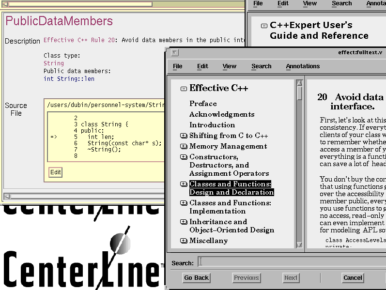Click Effective C++ Rule 20 link
Viewport: 386px width, 290px height.
(x=79, y=40)
